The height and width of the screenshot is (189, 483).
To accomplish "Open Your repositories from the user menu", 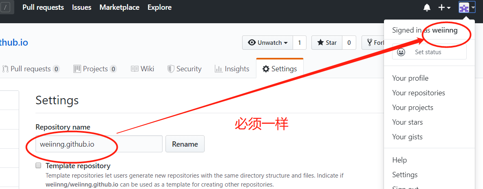I will 419,92.
